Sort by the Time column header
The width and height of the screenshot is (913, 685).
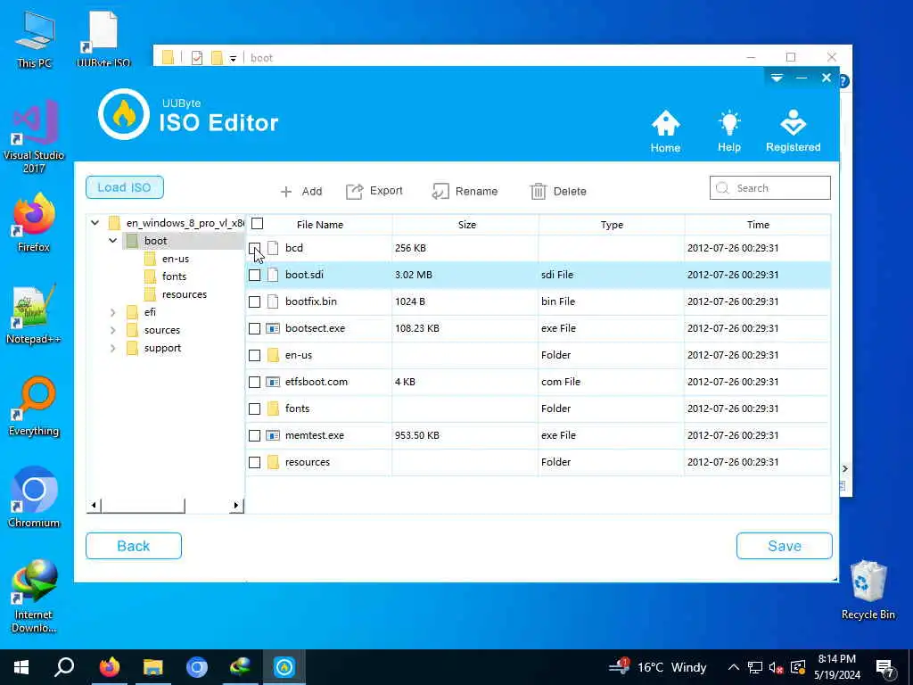758,224
